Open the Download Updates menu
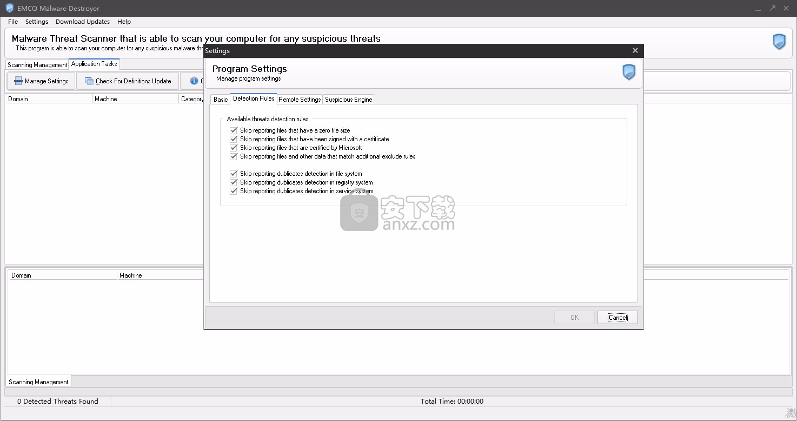797x421 pixels. pyautogui.click(x=83, y=22)
